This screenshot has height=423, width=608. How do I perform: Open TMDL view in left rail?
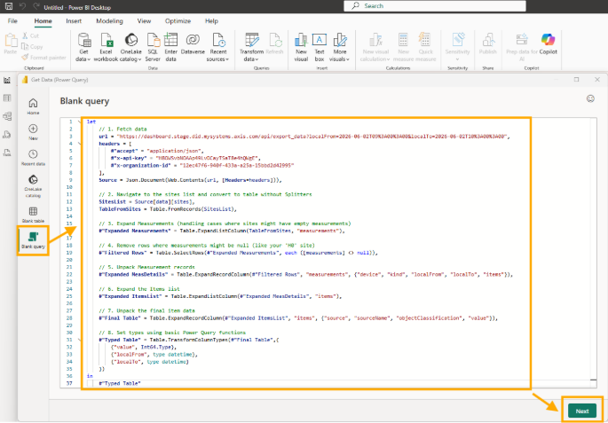pos(7,153)
